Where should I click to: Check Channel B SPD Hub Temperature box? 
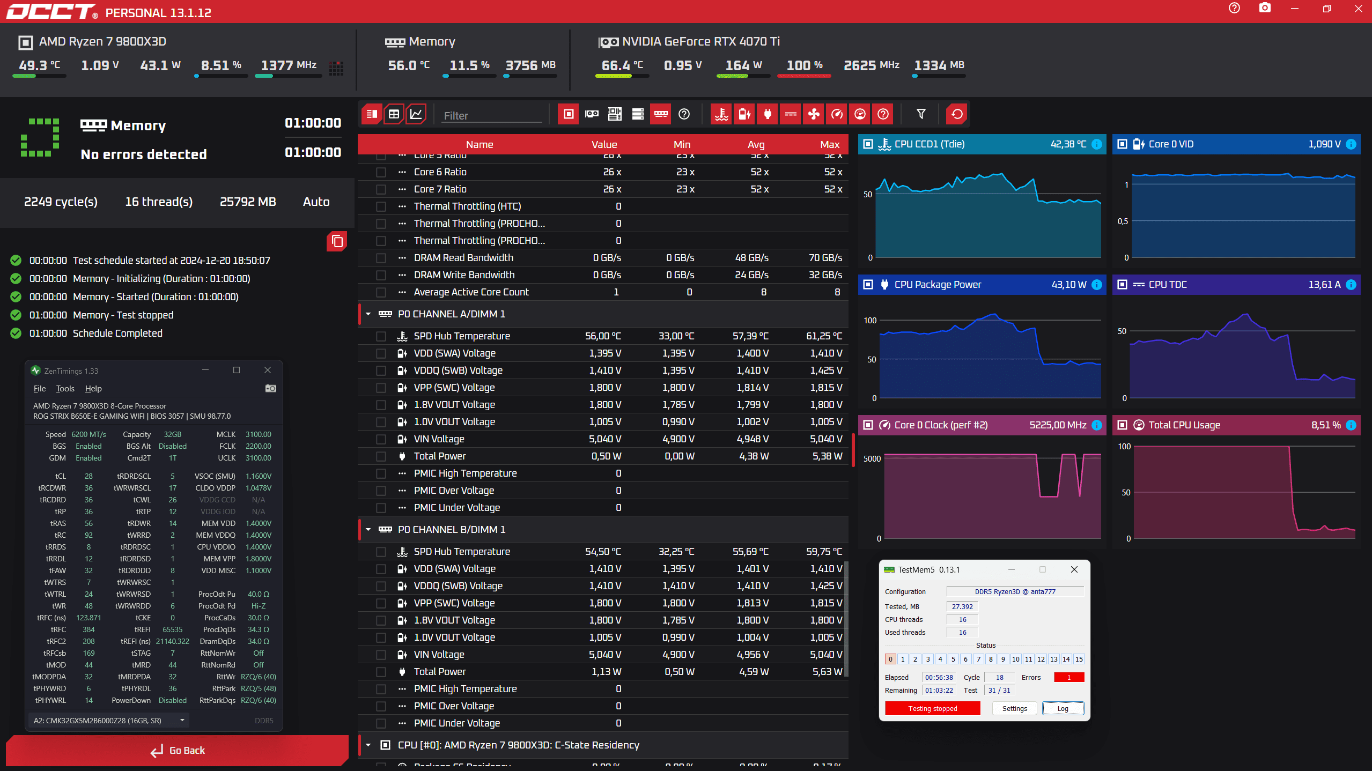point(381,552)
